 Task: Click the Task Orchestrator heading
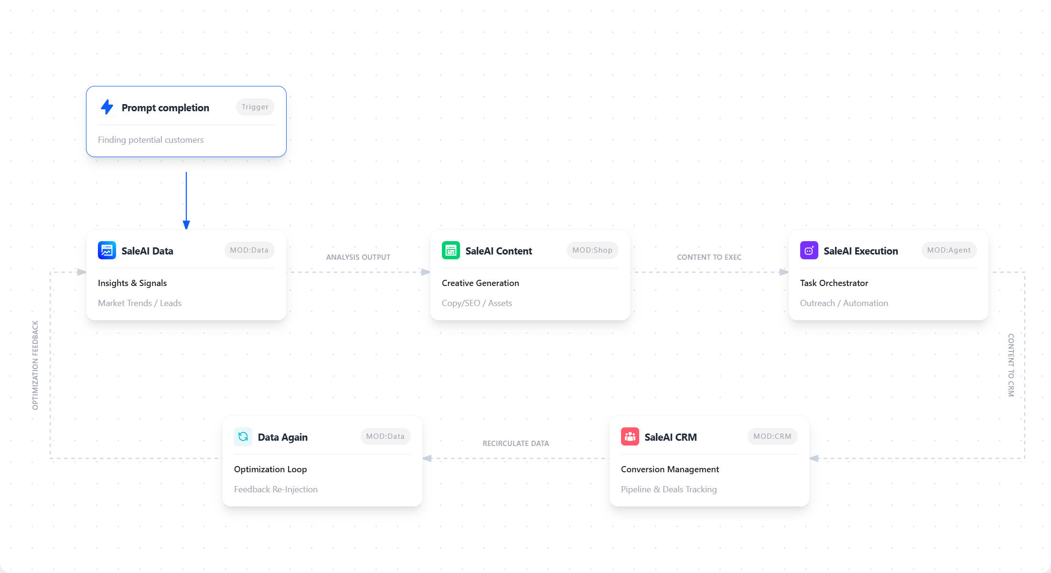834,283
